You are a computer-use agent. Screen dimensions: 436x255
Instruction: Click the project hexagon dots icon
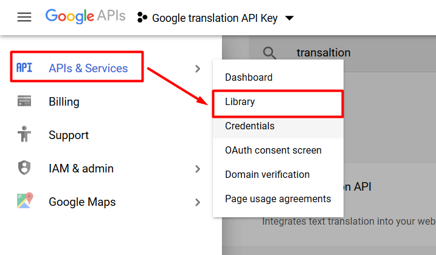[142, 17]
